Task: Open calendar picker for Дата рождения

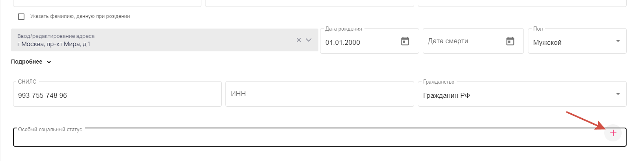Action: point(405,41)
